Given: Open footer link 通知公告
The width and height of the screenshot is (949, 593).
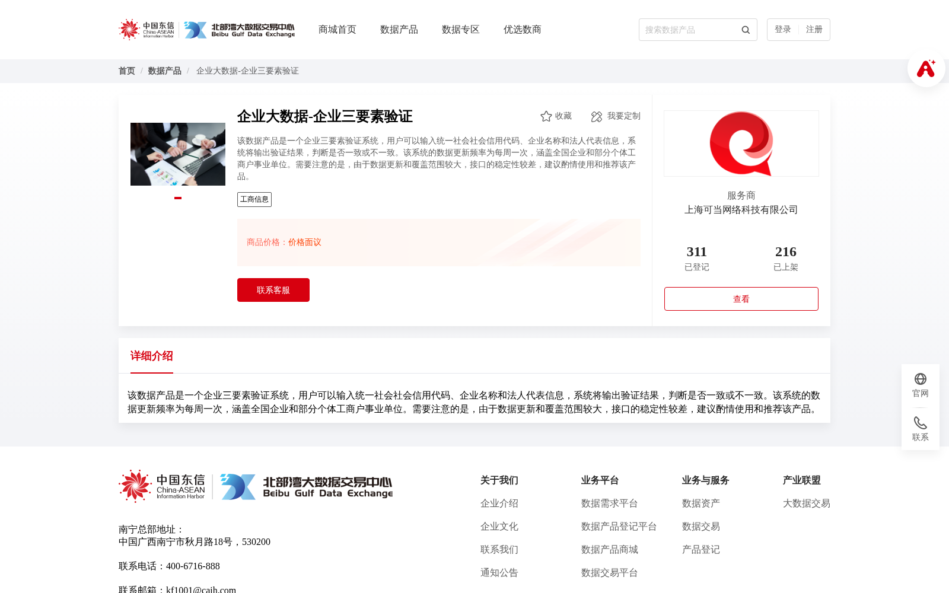Looking at the screenshot, I should tap(499, 573).
